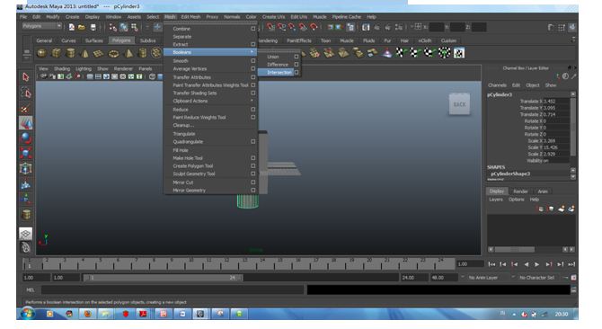Switch to the Surfaces shelf tab
The height and width of the screenshot is (329, 602).
(94, 40)
